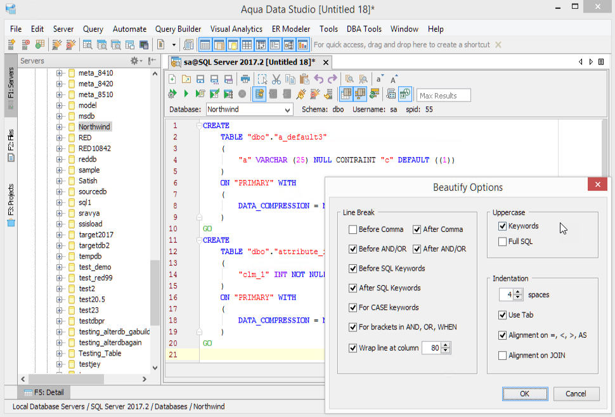Enable the Before Comma checkbox
Viewport: 615px width, 417px height.
pos(353,229)
